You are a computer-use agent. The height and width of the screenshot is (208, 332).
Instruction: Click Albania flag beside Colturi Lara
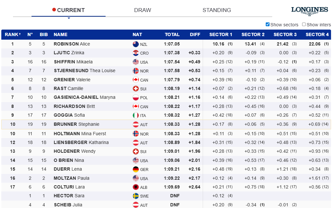(136, 187)
